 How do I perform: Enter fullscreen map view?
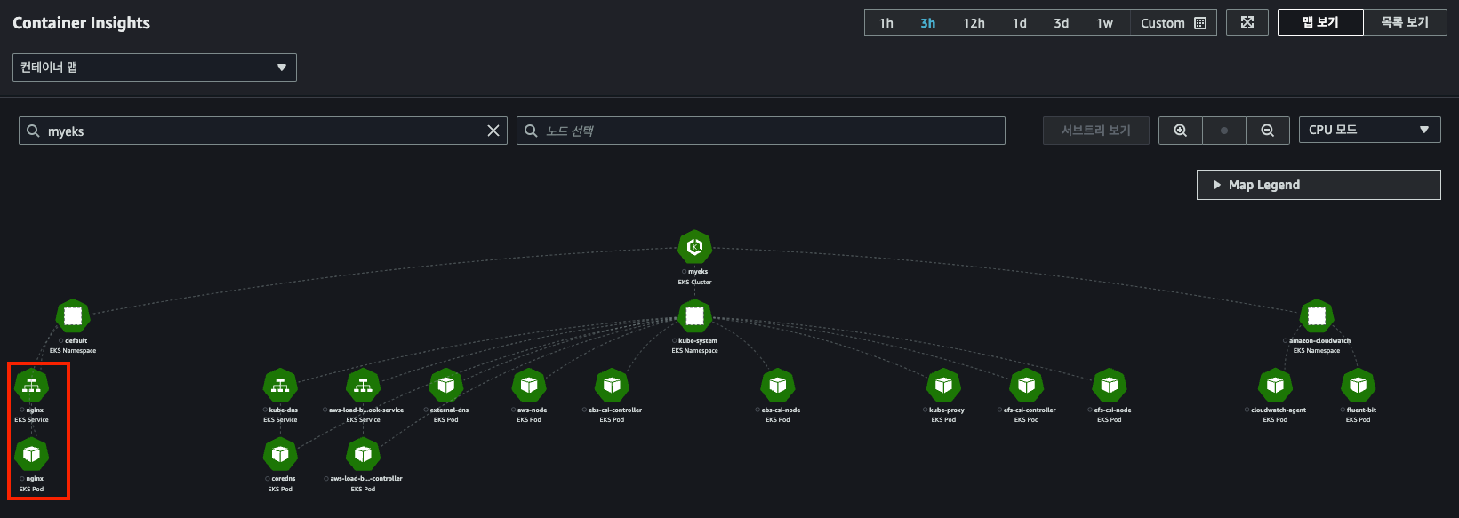[x=1247, y=22]
